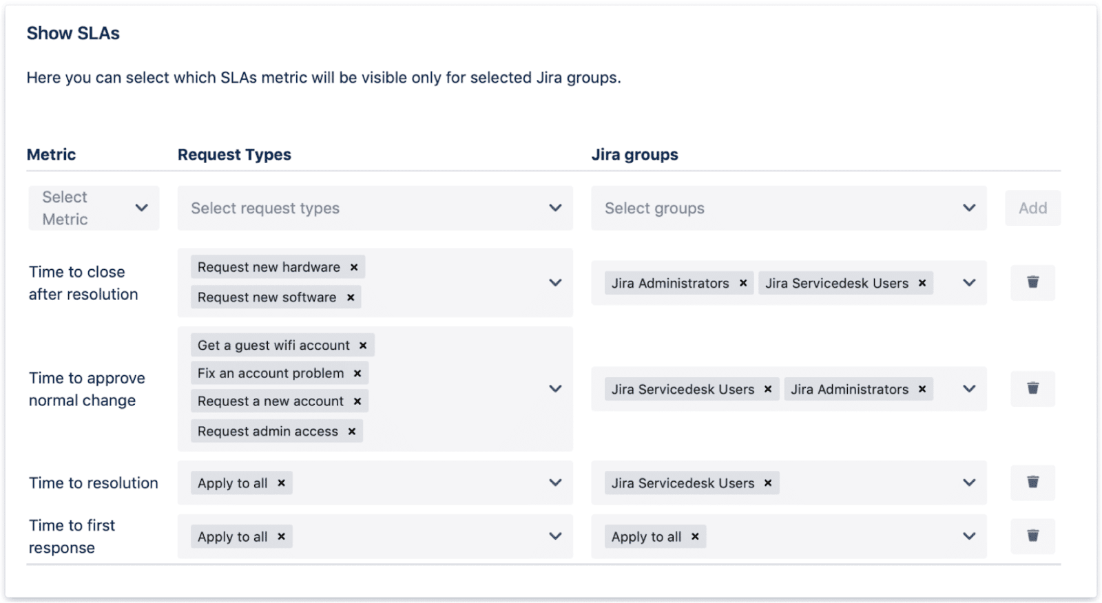This screenshot has width=1102, height=603.
Task: Expand Jira groups for Time to first response
Action: (969, 536)
